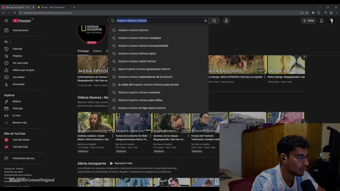The height and width of the screenshot is (191, 340).
Task: Click the Acerca de footer link
Action: click(9, 169)
